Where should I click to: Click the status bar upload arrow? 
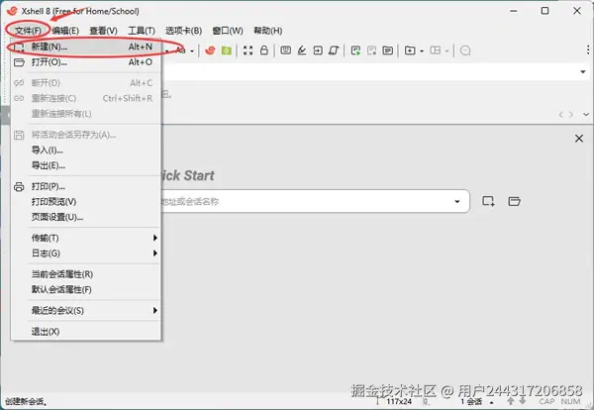point(510,400)
